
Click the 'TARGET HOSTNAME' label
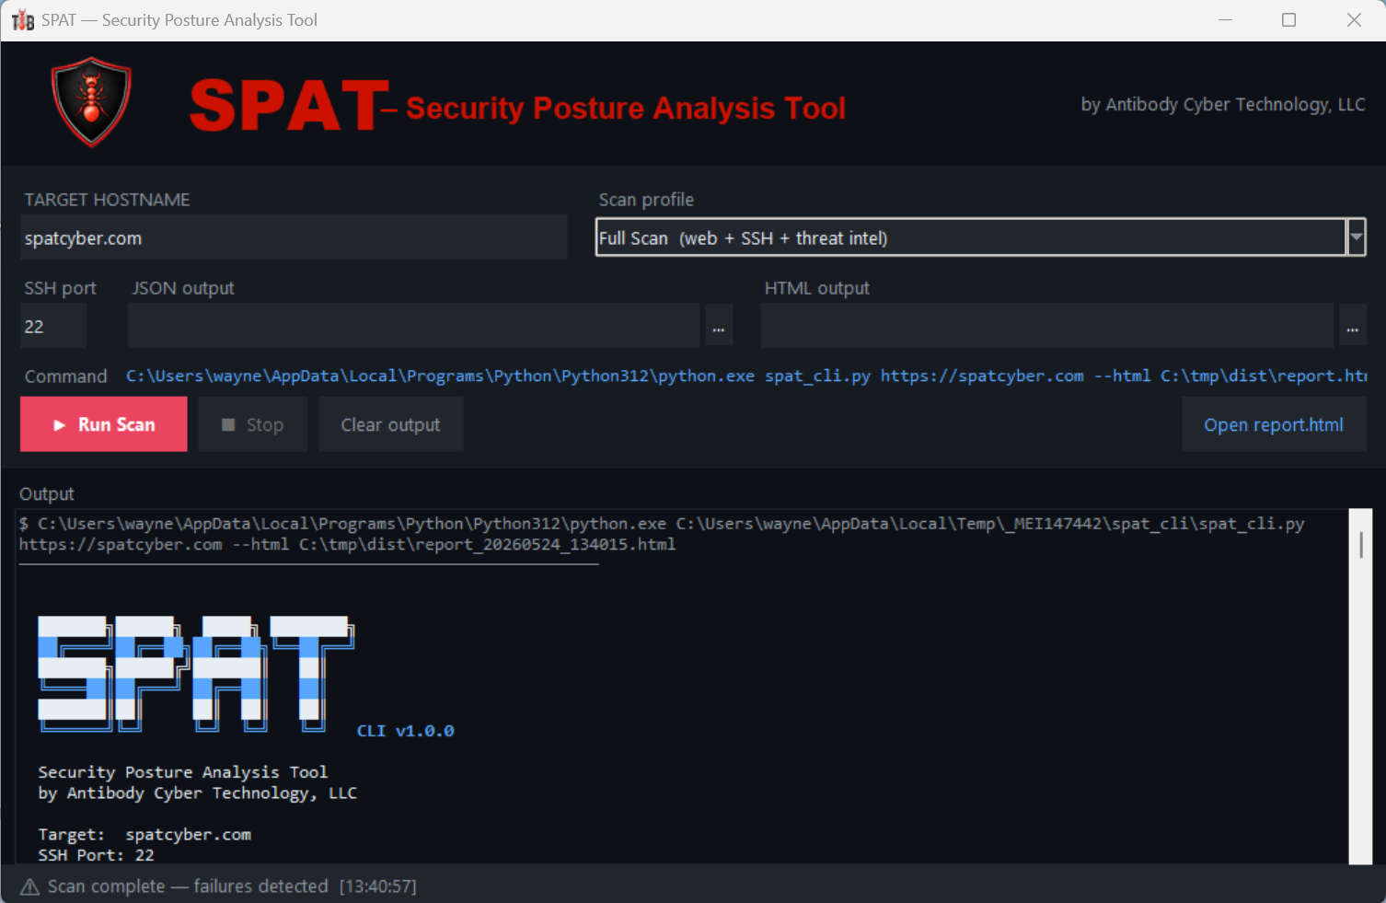coord(107,200)
